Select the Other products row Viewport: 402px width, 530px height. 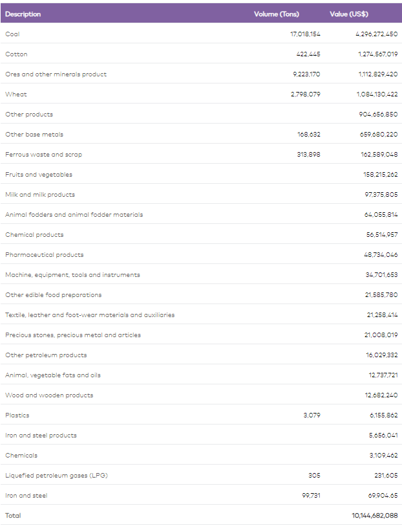201,115
